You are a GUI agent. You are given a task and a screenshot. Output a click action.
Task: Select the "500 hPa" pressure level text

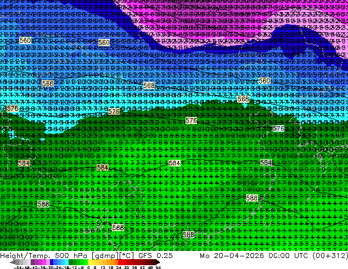pos(72,256)
